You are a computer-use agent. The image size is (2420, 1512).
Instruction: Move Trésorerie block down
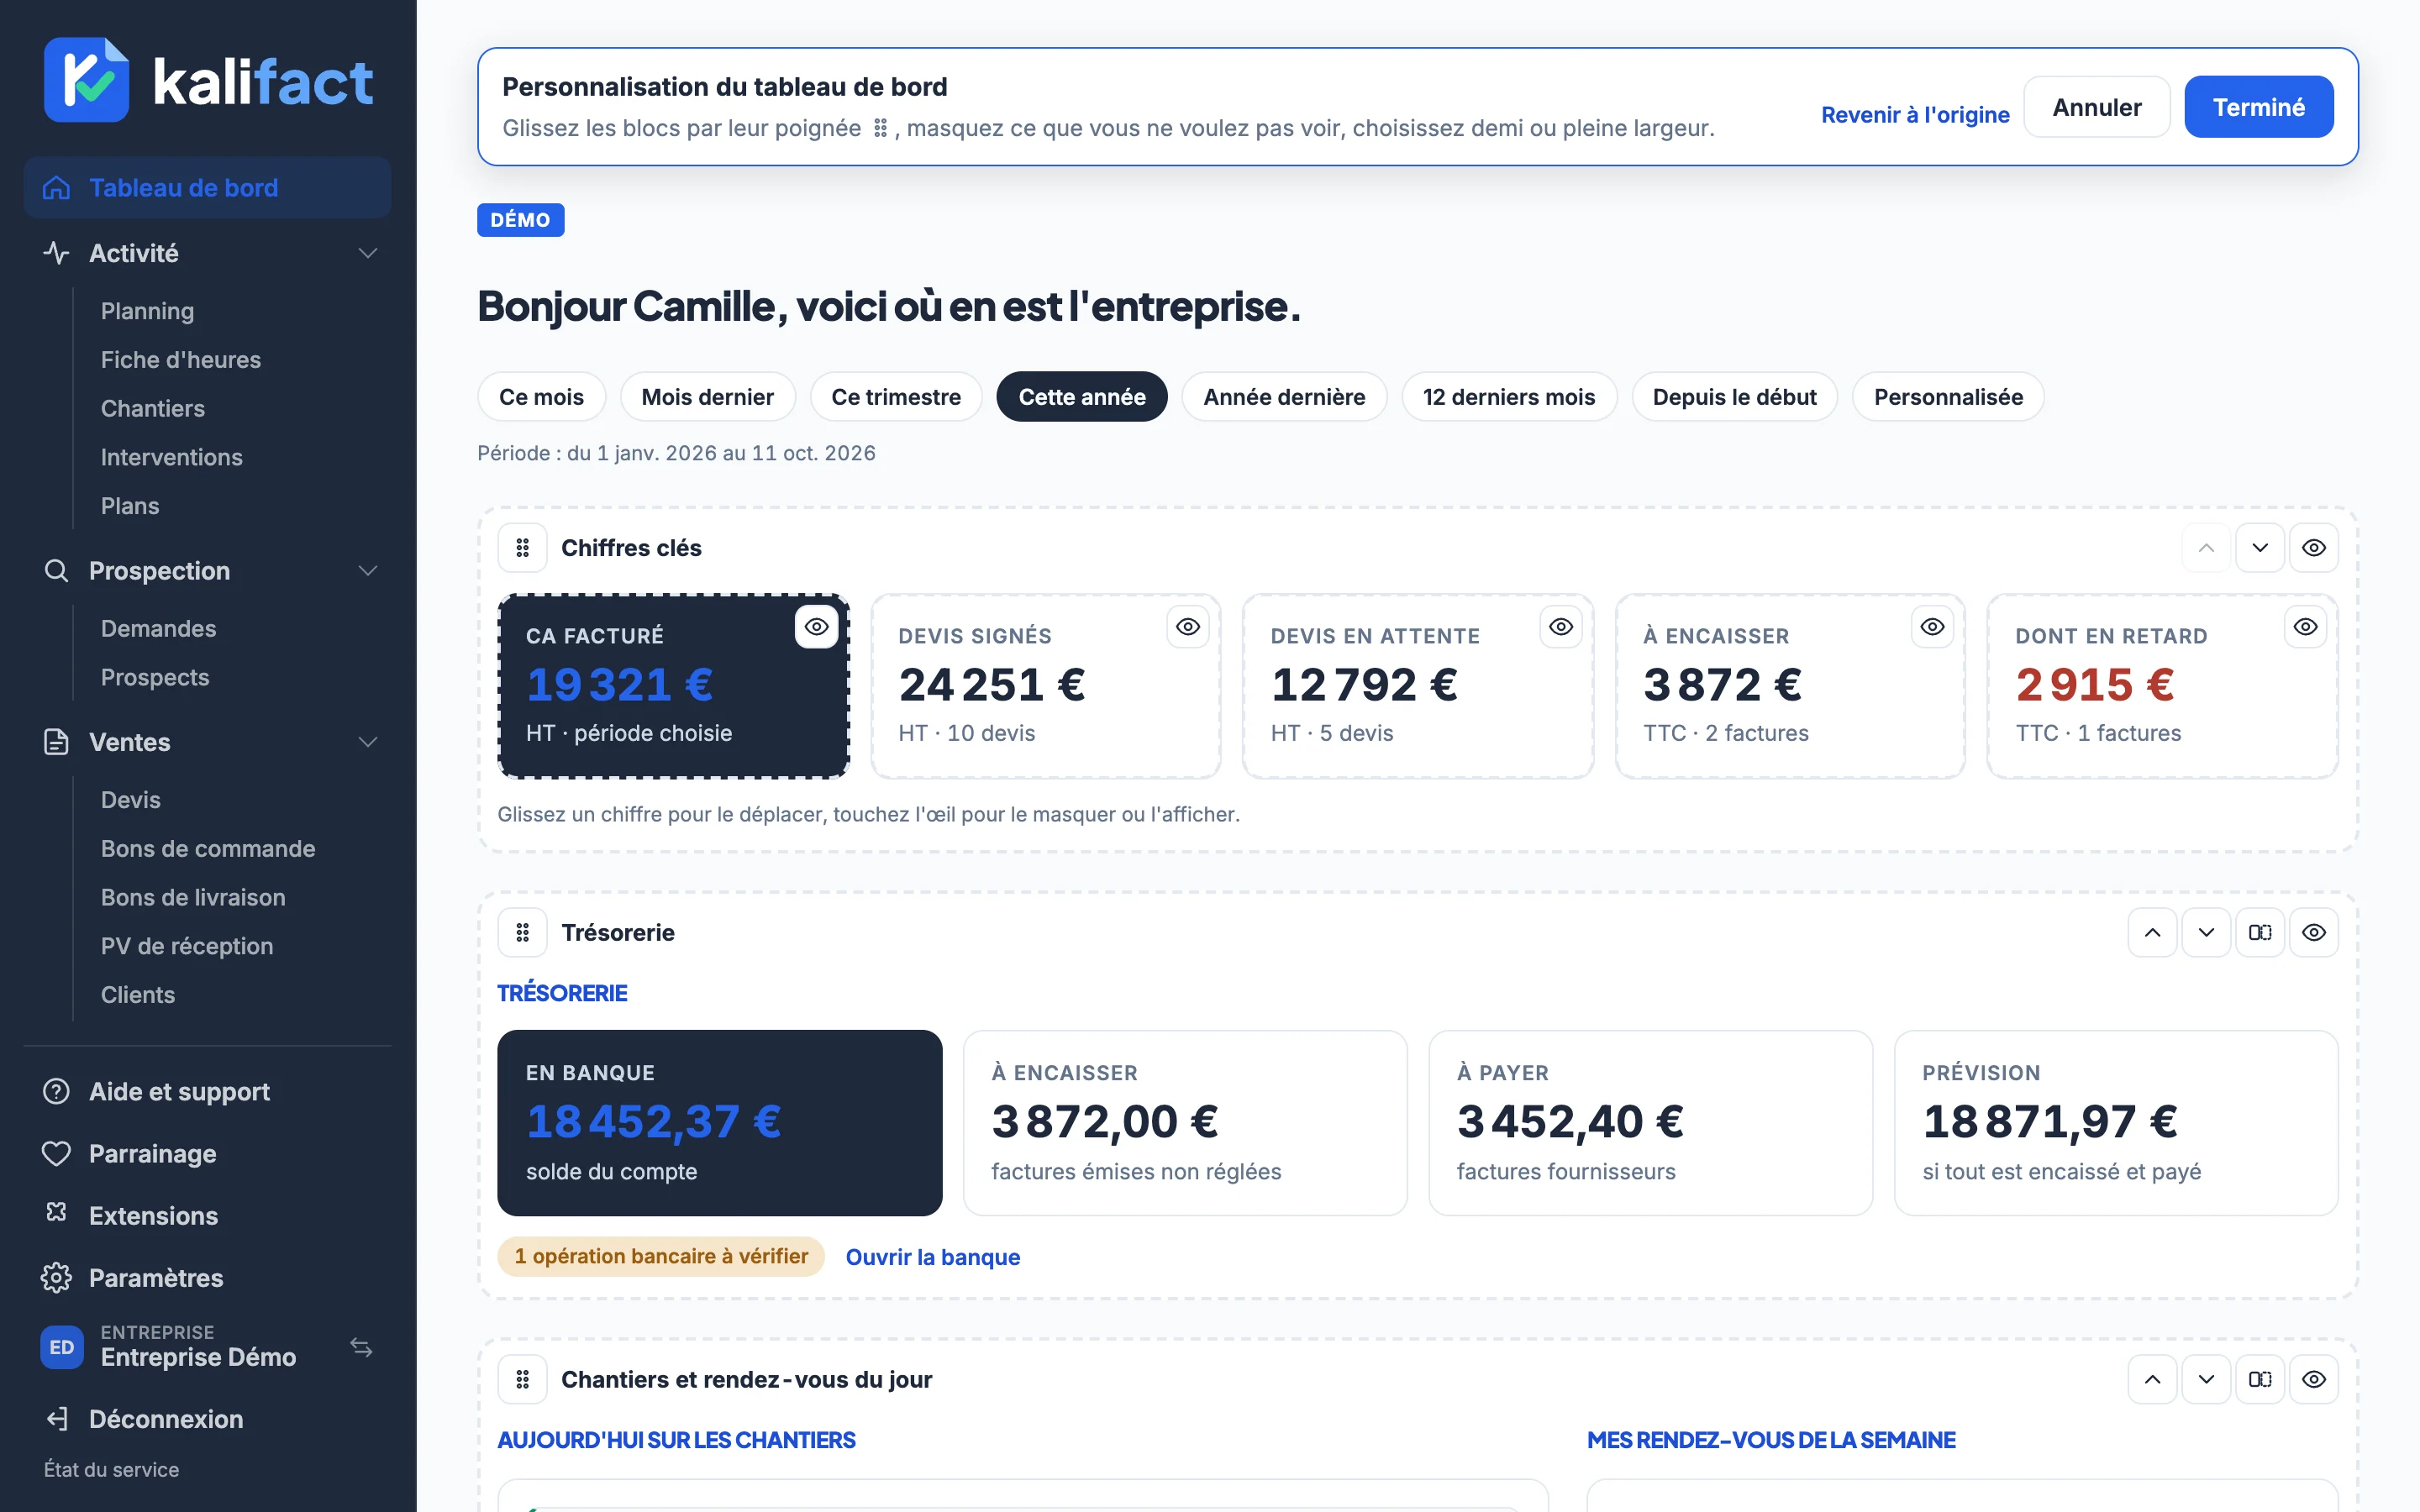2206,933
